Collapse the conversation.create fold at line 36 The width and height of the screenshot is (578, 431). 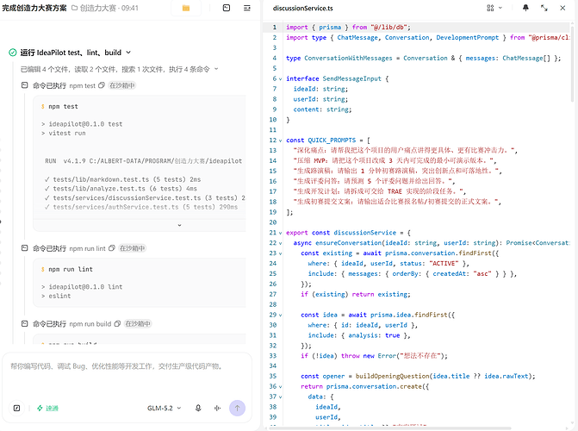281,387
